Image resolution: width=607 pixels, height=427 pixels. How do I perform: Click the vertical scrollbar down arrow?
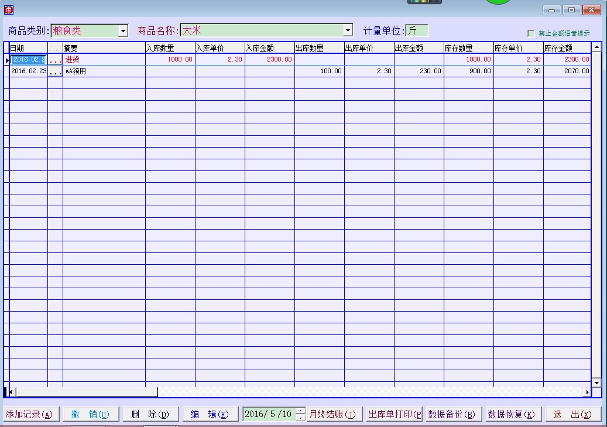(596, 382)
